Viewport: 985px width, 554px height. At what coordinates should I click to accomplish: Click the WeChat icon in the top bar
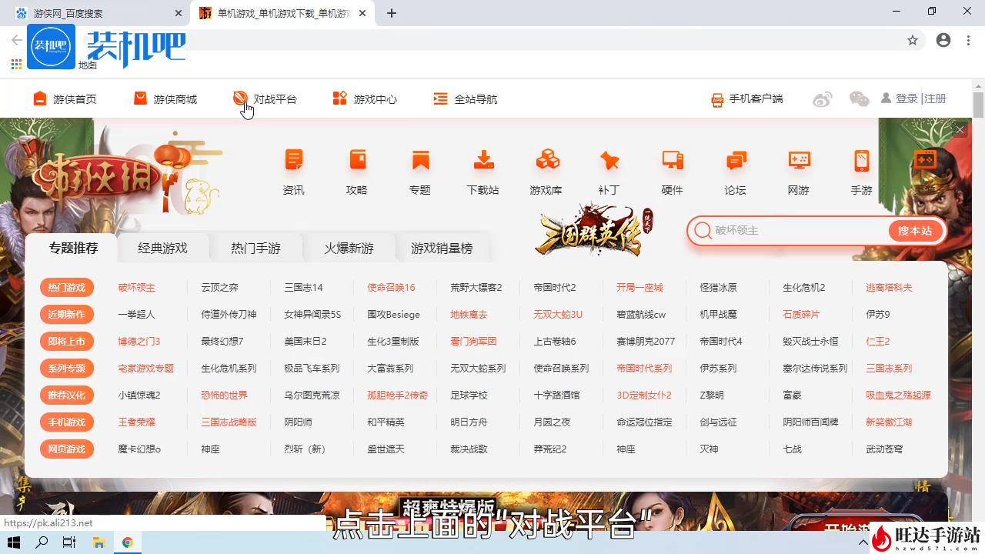click(859, 99)
